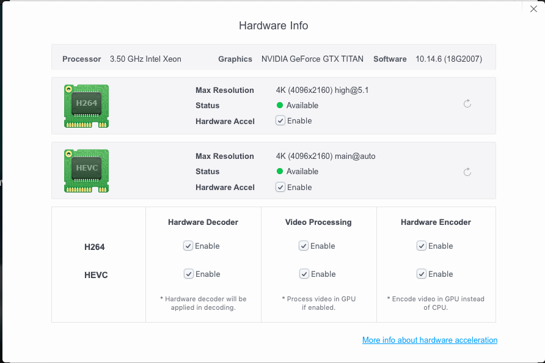Image resolution: width=545 pixels, height=363 pixels.
Task: Refresh the H264 hardware status
Action: 467,104
